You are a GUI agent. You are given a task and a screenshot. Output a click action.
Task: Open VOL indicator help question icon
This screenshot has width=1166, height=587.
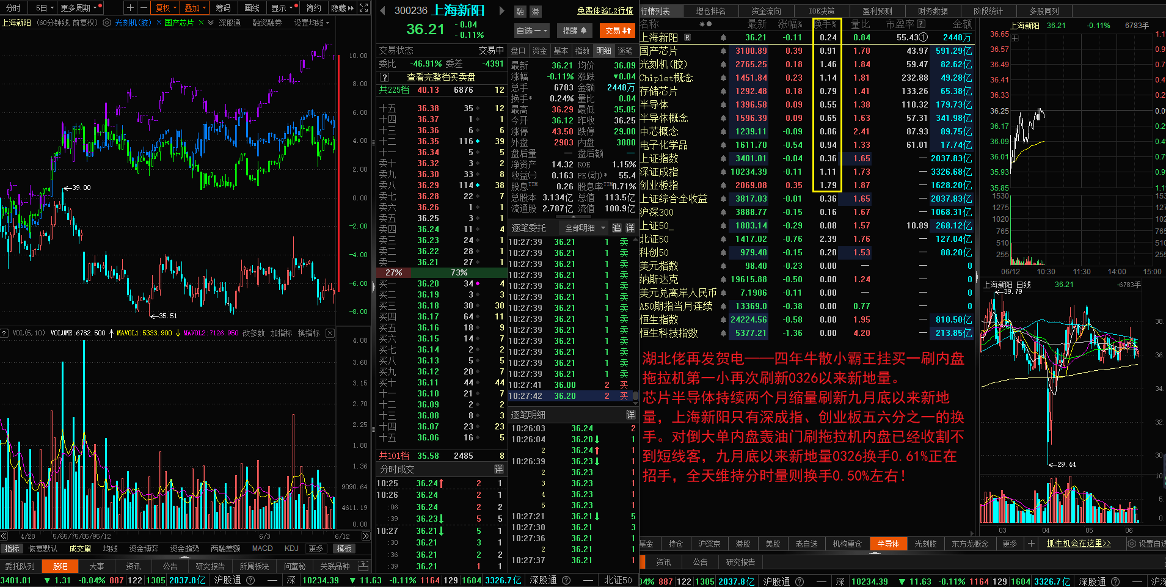click(x=4, y=333)
